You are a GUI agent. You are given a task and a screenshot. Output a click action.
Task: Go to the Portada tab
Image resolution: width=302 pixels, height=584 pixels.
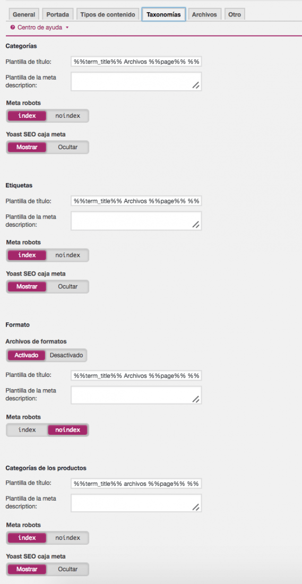58,15
